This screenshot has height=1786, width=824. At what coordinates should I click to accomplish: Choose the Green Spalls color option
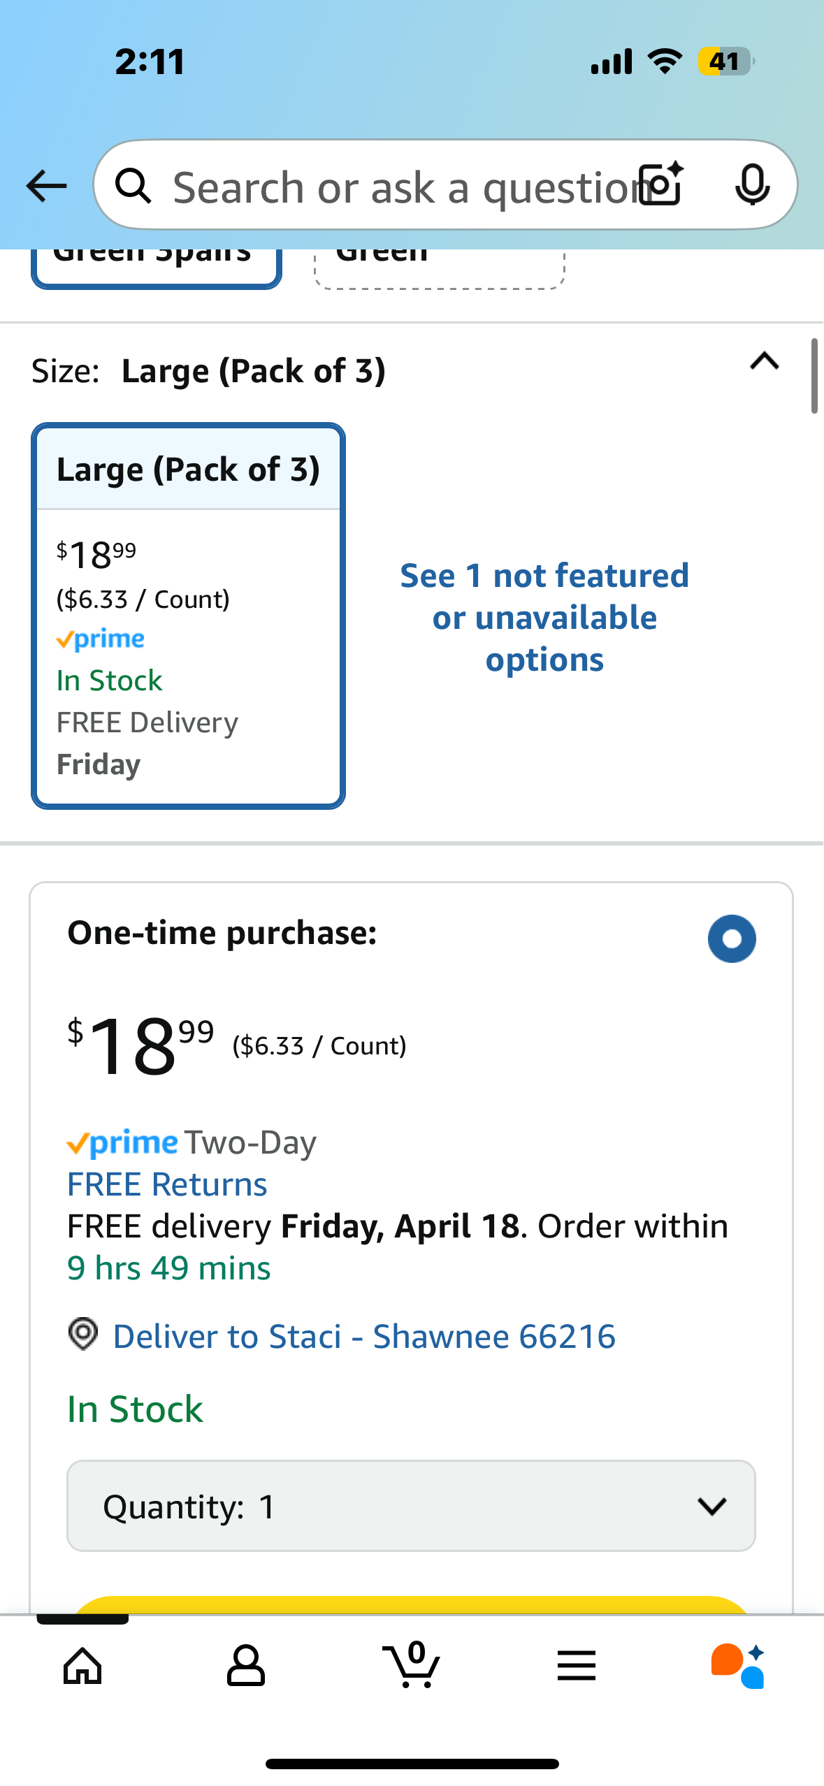point(156,267)
